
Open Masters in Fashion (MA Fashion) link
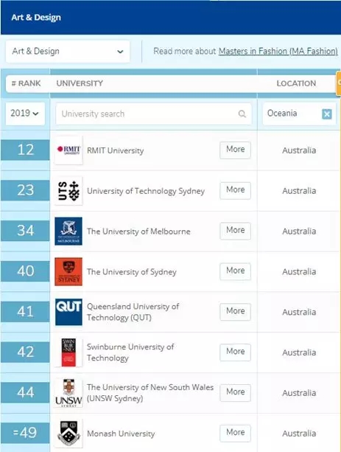tap(278, 52)
